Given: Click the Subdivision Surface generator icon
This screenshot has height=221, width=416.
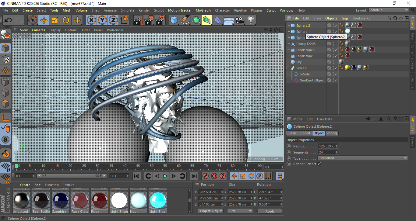Looking at the screenshot, I should click(196, 20).
